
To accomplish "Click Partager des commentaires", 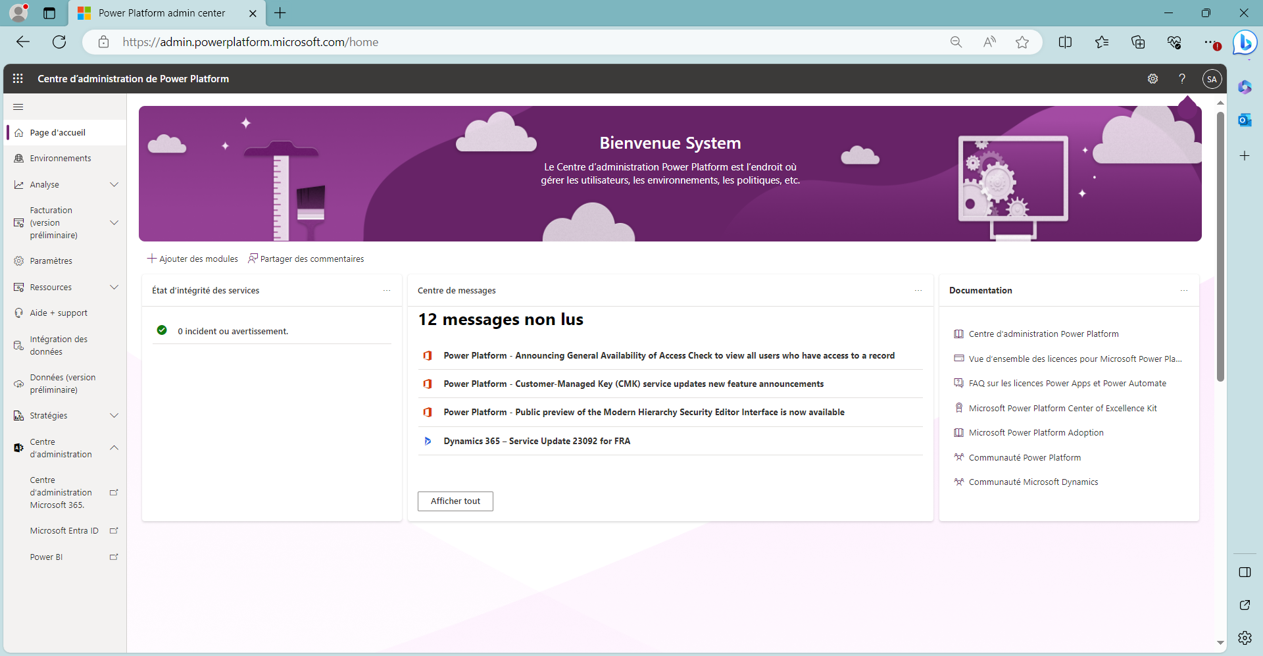I will click(306, 259).
